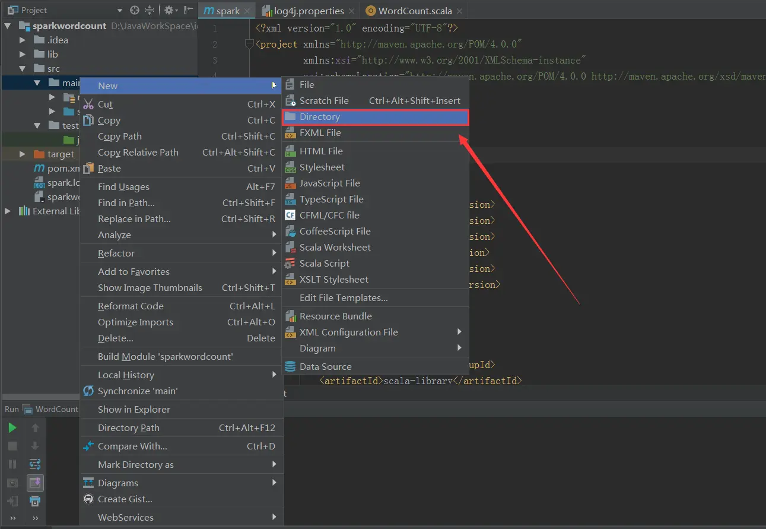Screen dimensions: 766x529
Task: Collapse the test folder
Action: coord(37,125)
